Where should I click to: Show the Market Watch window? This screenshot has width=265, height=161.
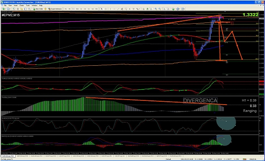click(x=14, y=9)
